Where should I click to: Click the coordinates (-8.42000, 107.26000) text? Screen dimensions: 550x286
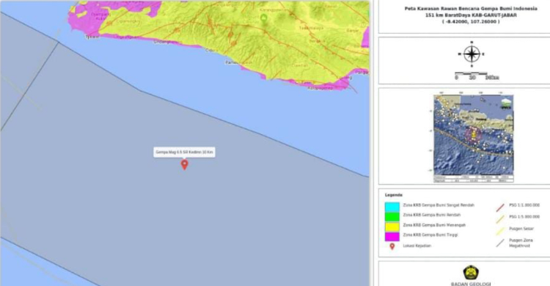pos(471,21)
